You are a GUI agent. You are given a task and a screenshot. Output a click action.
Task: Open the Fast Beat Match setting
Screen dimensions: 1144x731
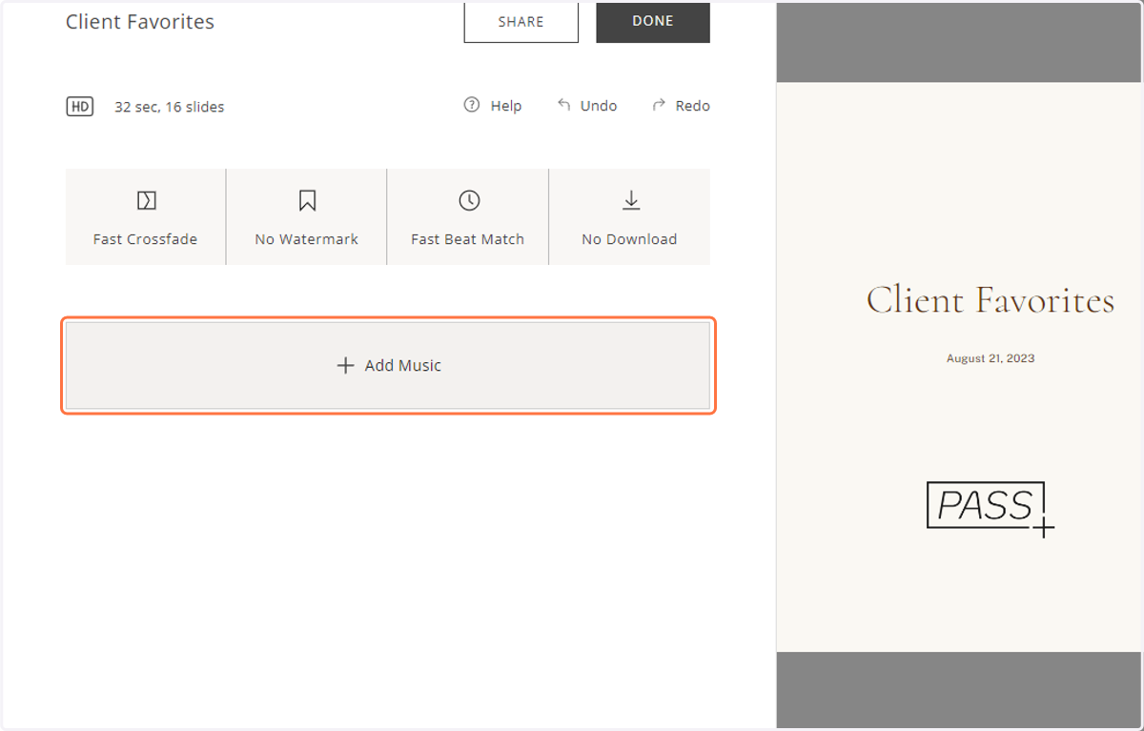(x=468, y=217)
